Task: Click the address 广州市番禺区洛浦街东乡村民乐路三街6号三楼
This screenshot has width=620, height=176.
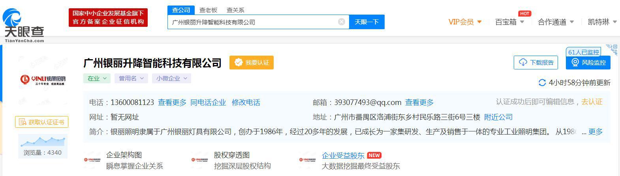Action: 407,117
